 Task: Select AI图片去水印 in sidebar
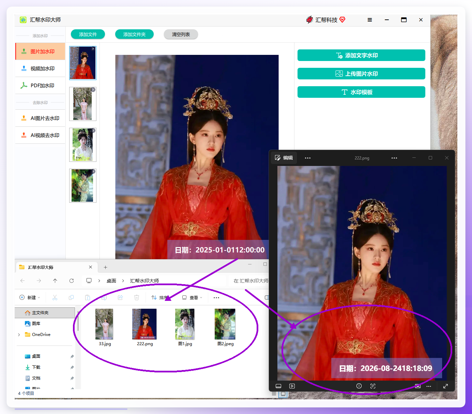point(40,118)
